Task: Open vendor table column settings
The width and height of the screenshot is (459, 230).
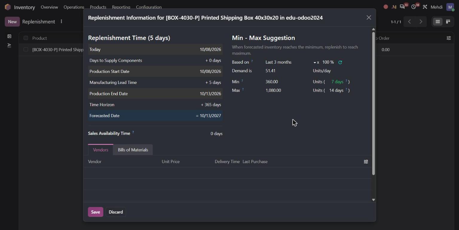Action: click(x=366, y=162)
